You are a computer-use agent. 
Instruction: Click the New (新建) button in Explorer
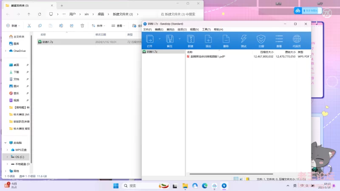click(x=13, y=25)
